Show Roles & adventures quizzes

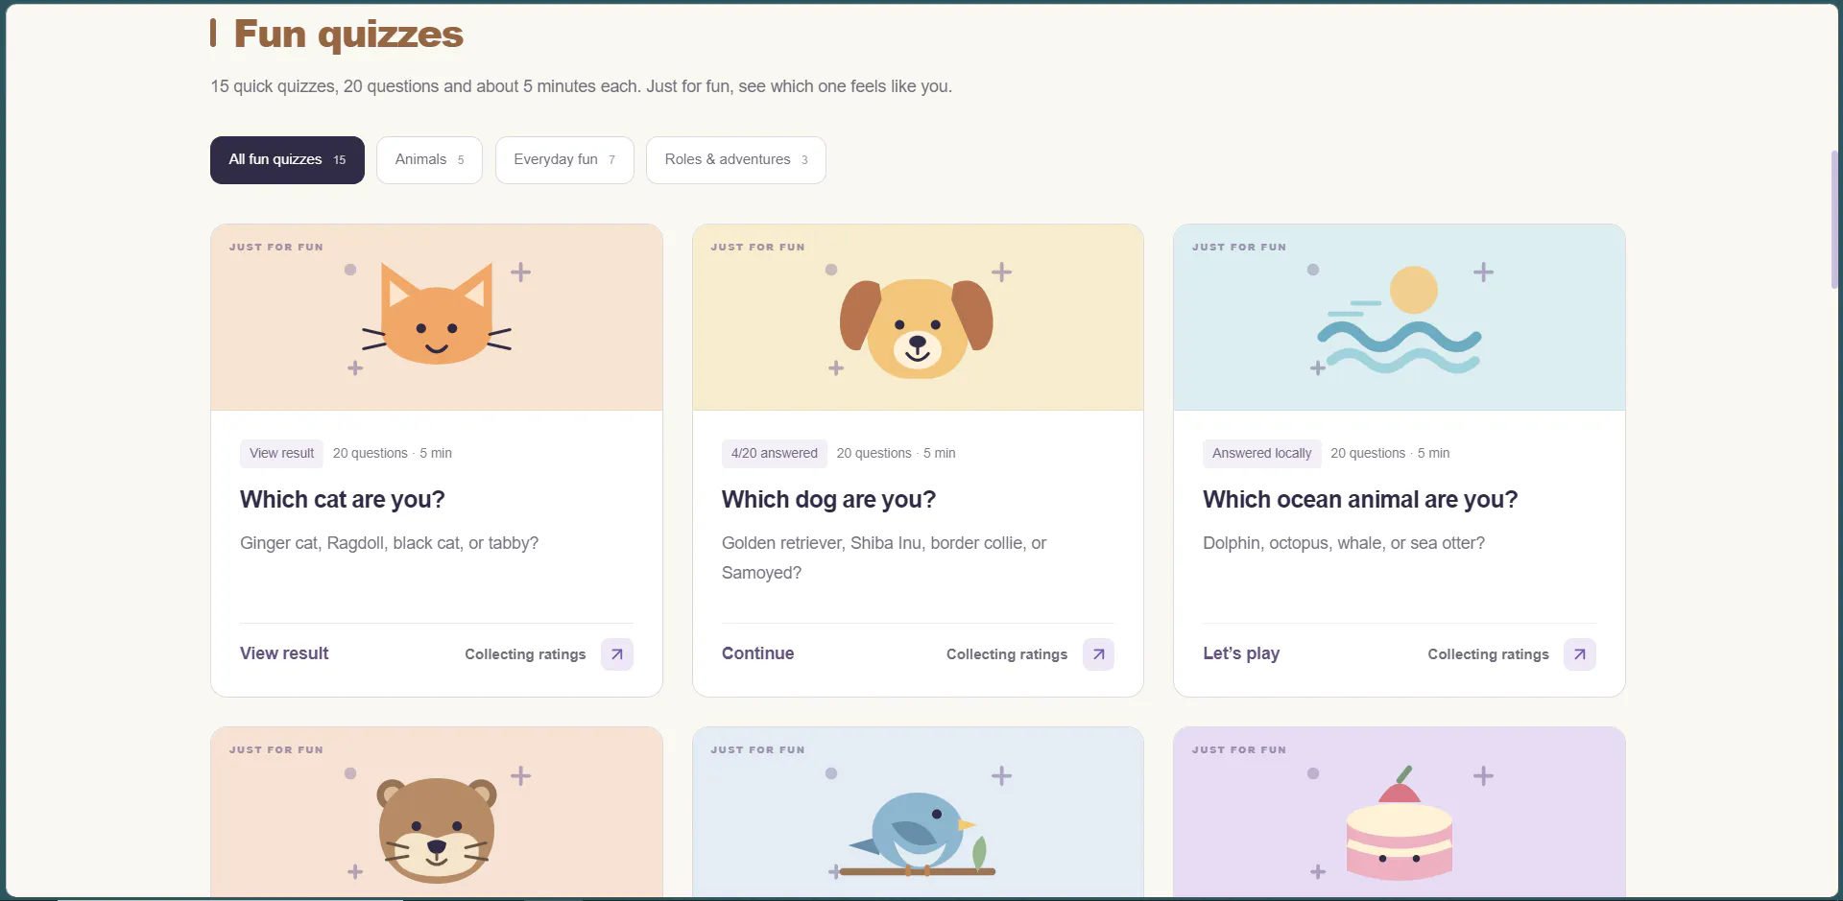pyautogui.click(x=736, y=160)
